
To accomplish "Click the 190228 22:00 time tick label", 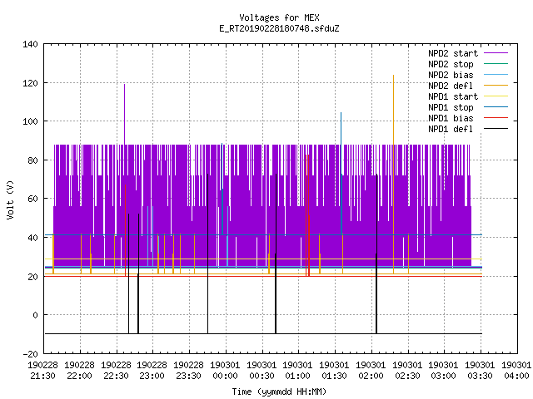I will 79,371.
